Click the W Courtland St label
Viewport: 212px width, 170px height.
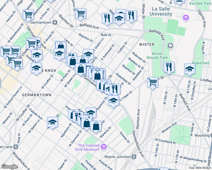tap(166, 141)
